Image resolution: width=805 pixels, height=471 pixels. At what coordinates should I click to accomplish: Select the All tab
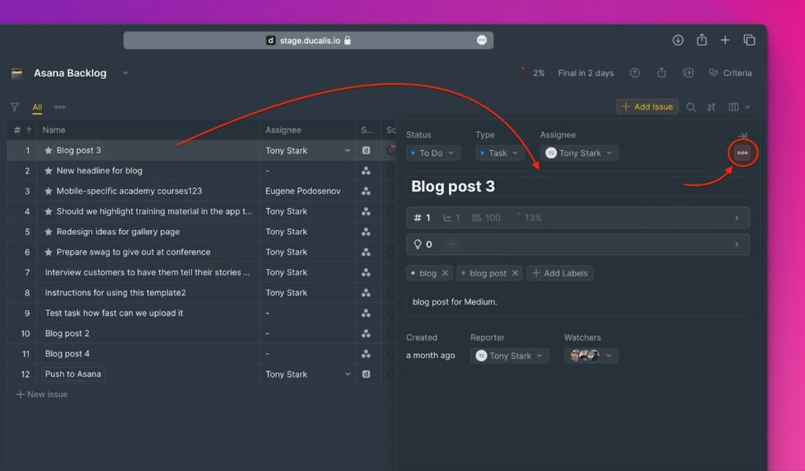37,107
